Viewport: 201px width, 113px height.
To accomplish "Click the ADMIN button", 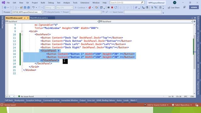I will (194, 7).
